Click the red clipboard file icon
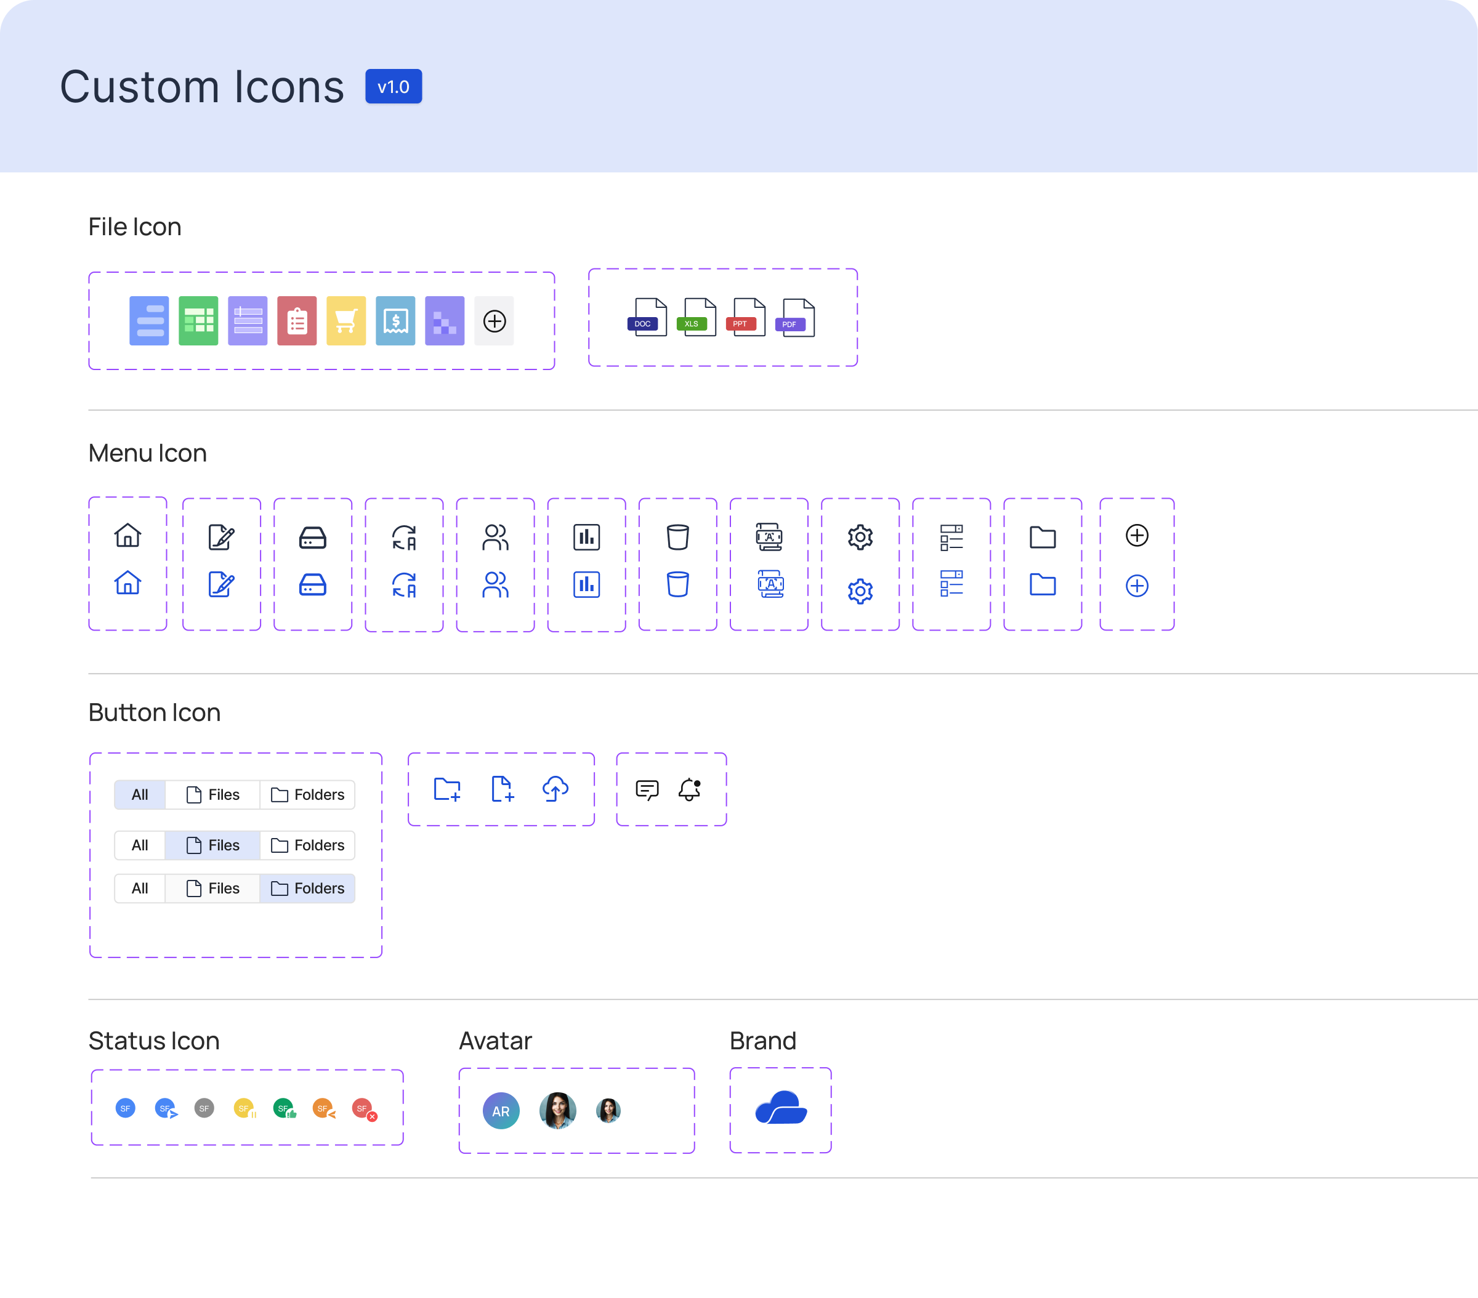The image size is (1478, 1298). tap(296, 320)
